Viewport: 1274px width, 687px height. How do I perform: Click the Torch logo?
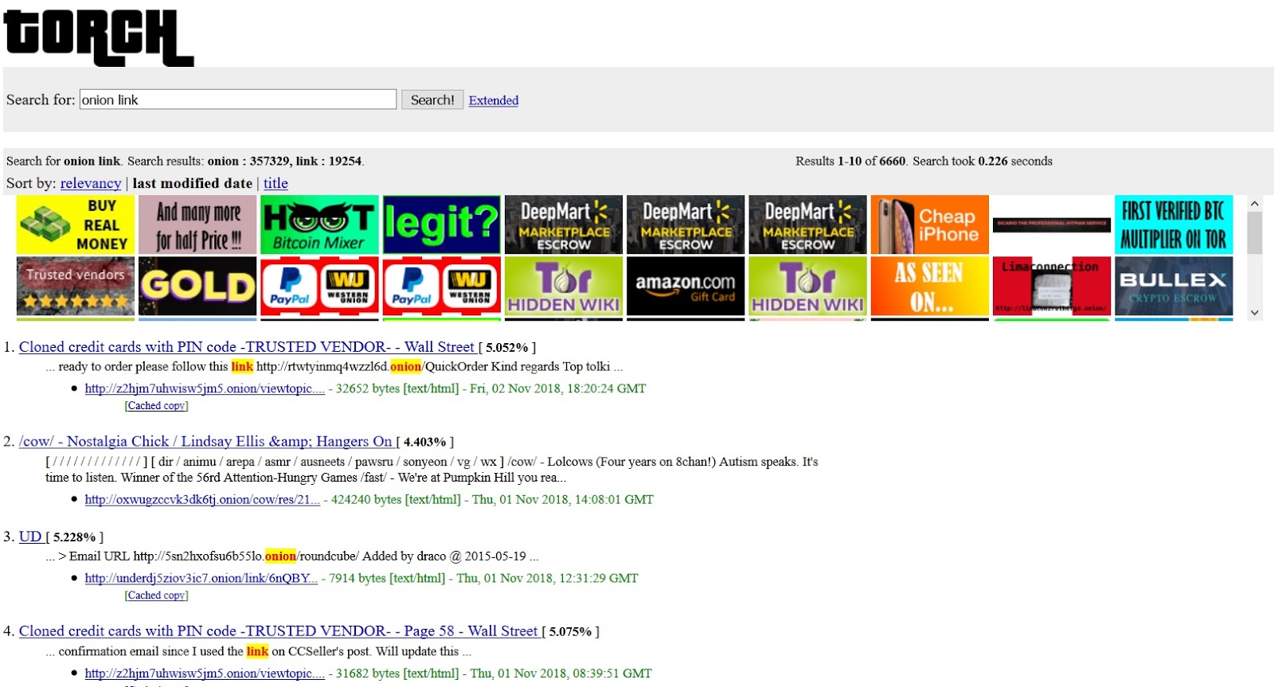point(99,37)
